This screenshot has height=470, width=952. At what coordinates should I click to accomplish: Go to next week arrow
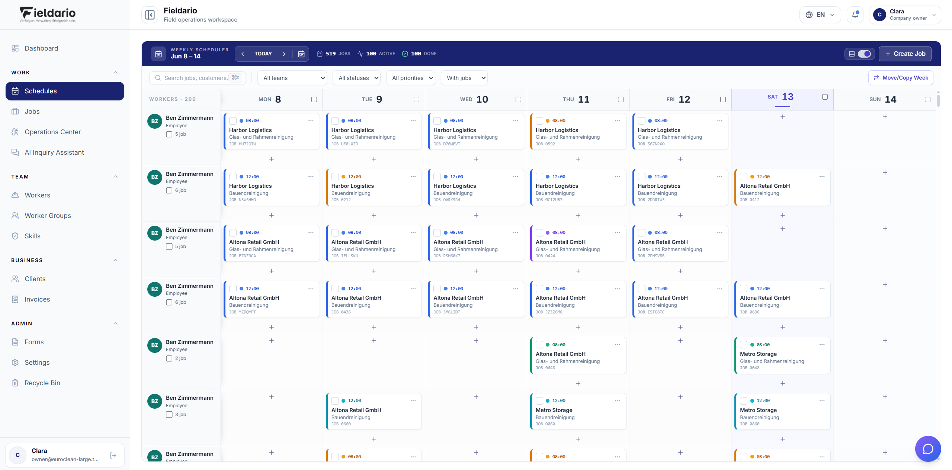[x=284, y=54]
